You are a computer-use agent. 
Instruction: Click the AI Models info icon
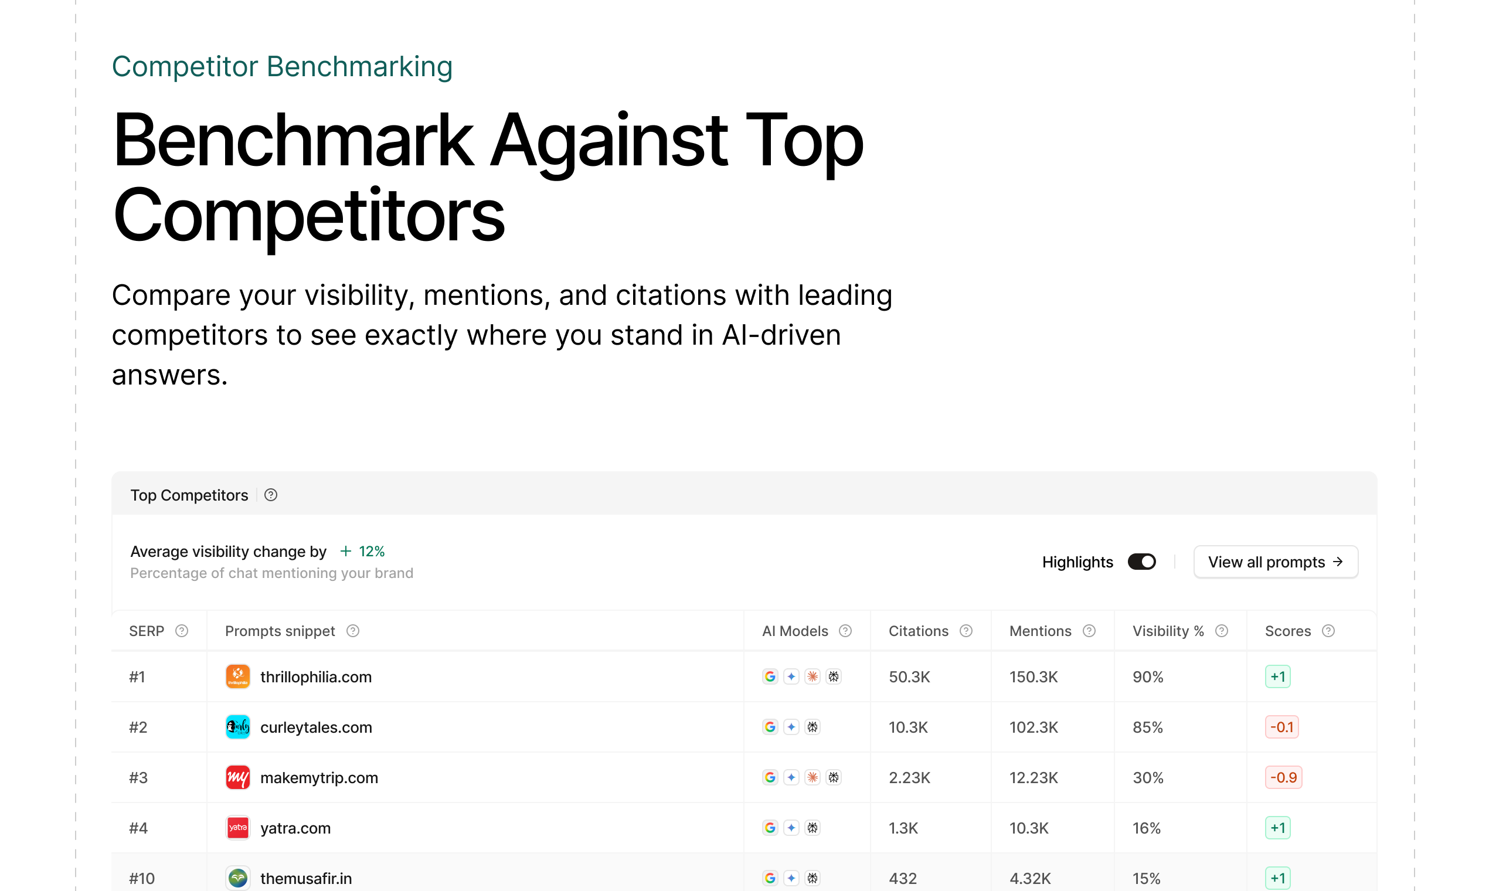tap(845, 630)
